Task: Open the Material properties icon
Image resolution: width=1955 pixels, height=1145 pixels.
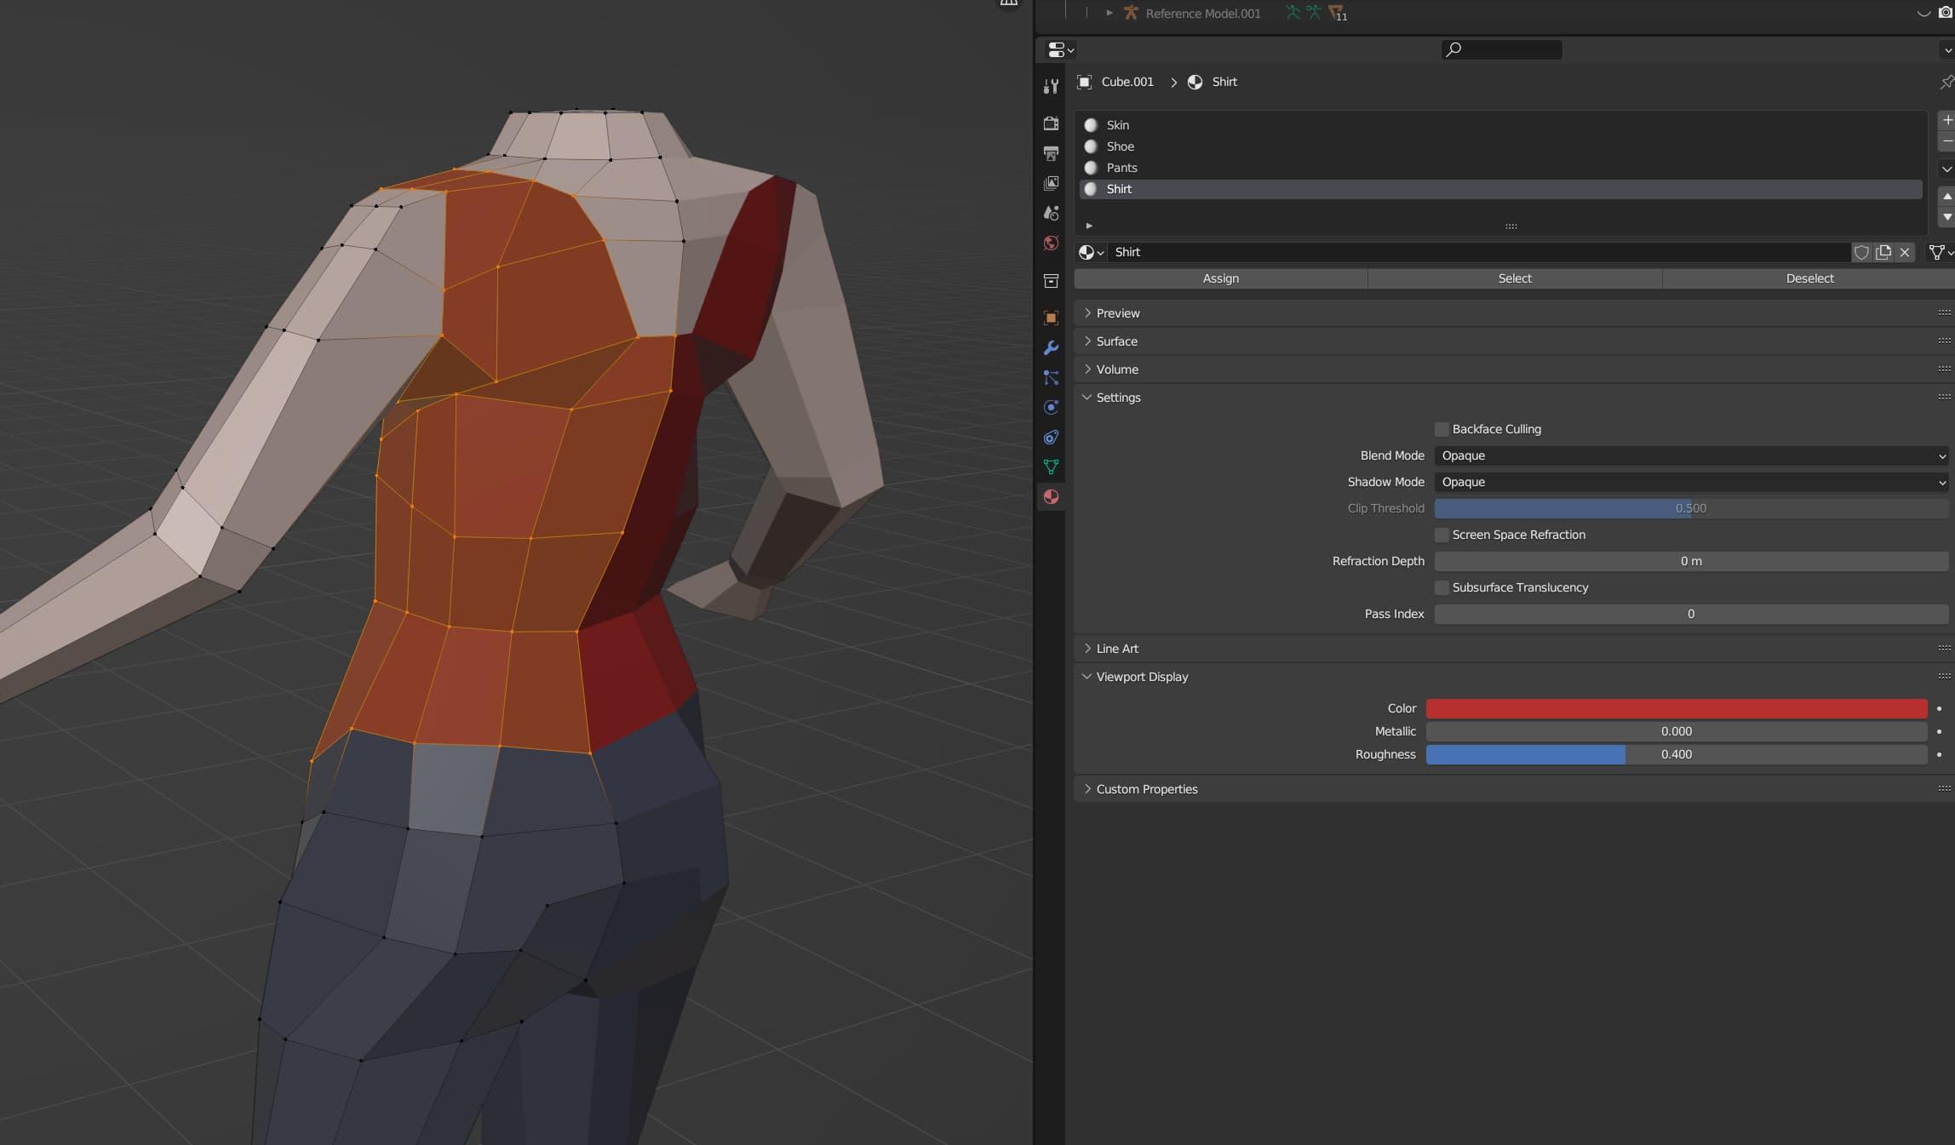Action: tap(1051, 496)
